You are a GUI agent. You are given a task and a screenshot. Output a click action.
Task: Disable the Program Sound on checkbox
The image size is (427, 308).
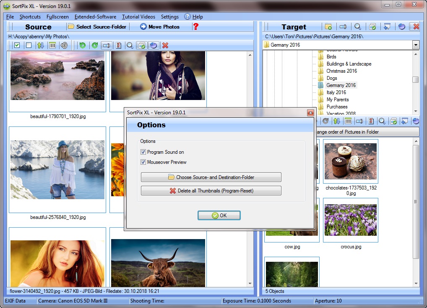click(143, 152)
